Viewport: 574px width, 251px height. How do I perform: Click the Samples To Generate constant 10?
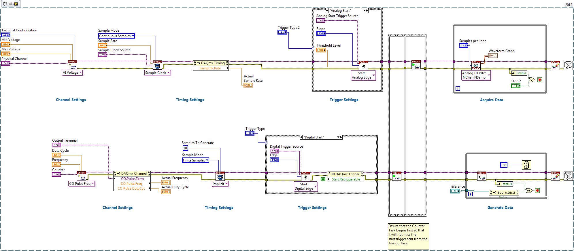pyautogui.click(x=185, y=148)
